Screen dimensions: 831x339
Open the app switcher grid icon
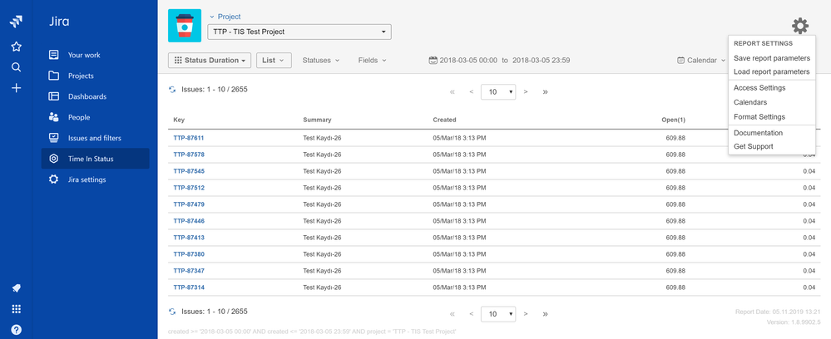16,309
